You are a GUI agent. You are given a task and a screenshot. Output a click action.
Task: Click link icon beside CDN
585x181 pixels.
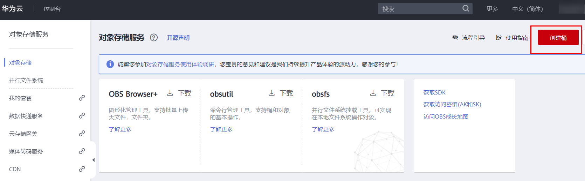[82, 169]
